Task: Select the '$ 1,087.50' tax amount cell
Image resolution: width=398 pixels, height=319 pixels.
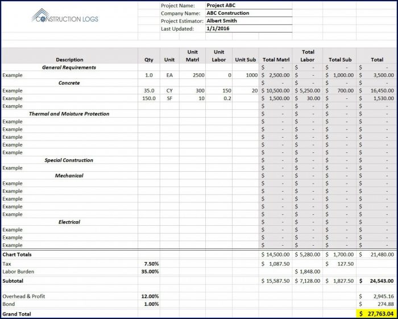Action: tap(276, 264)
